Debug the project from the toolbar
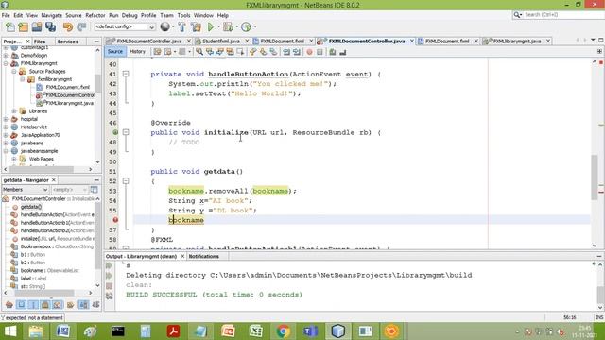Image resolution: width=605 pixels, height=340 pixels. pos(228,27)
